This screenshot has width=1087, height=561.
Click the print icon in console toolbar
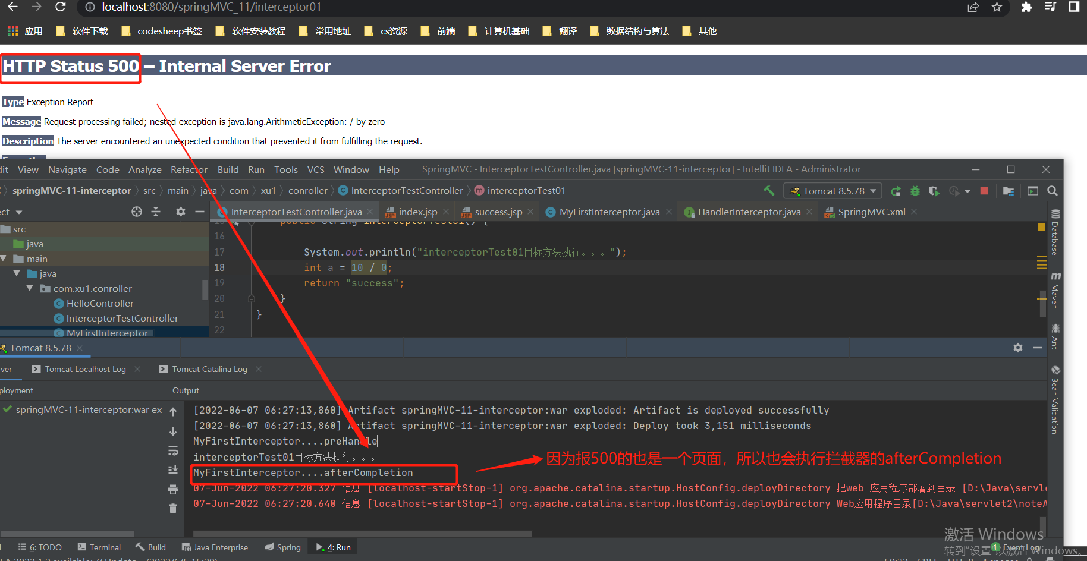pos(173,489)
